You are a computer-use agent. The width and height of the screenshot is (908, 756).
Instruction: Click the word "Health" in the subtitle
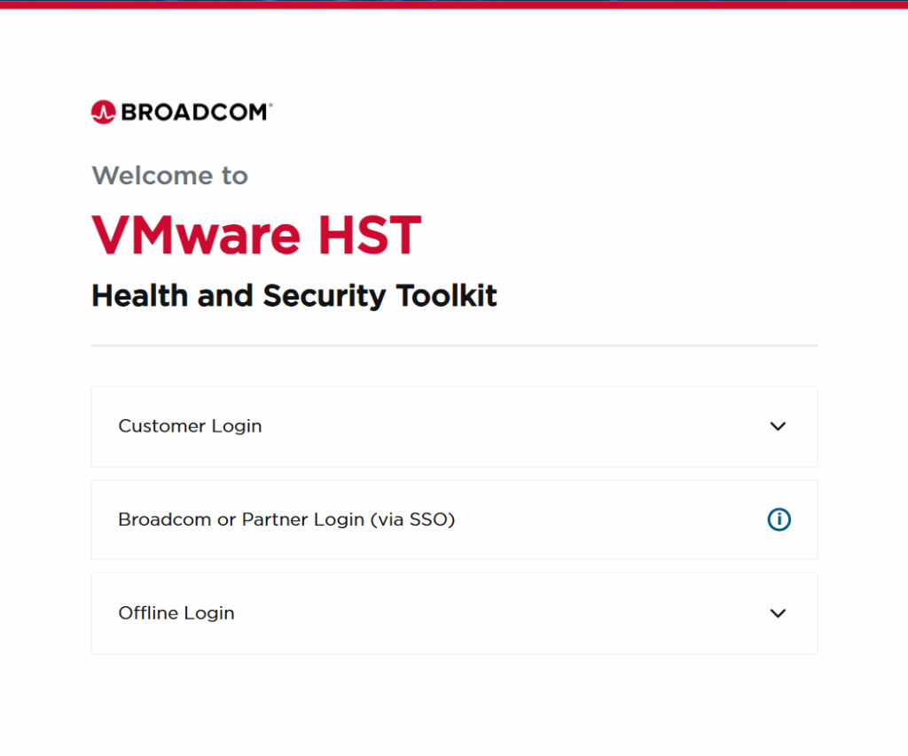(140, 296)
